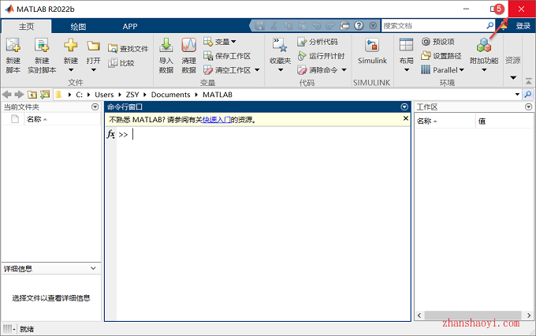Collapse the Details (详细信息) panel chevron
The image size is (536, 336).
click(x=93, y=268)
